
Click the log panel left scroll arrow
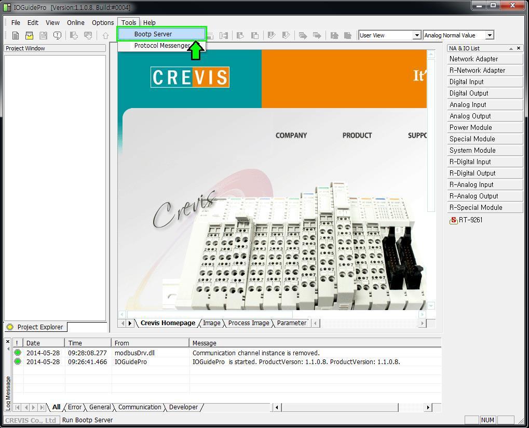coord(277,407)
